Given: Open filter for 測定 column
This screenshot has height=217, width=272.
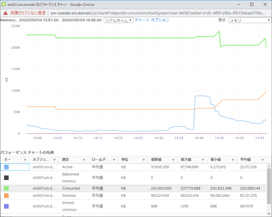Looking at the screenshot, I should (x=84, y=160).
